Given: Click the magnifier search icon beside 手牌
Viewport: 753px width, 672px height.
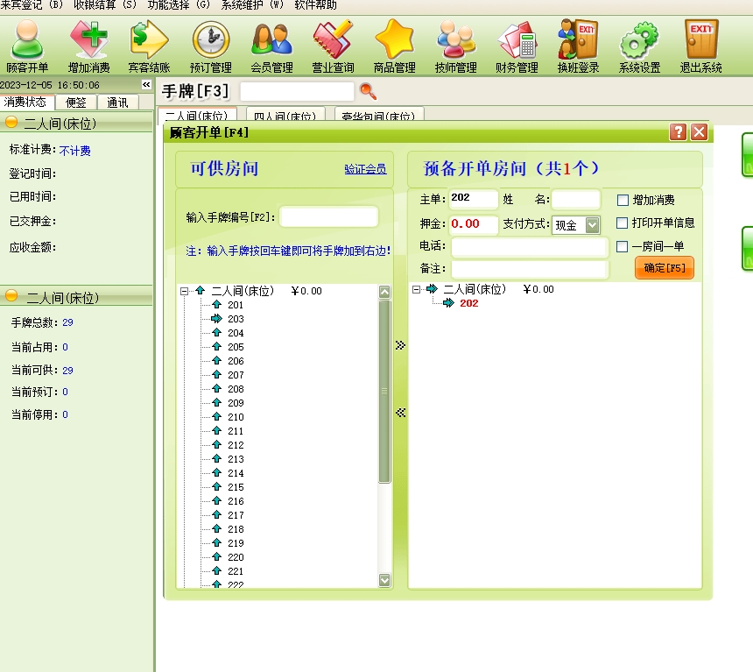Looking at the screenshot, I should [x=368, y=91].
